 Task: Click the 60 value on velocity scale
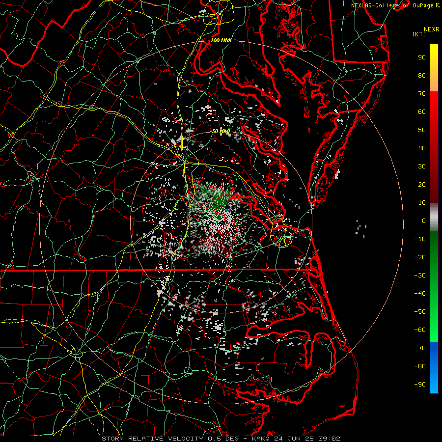422,112
